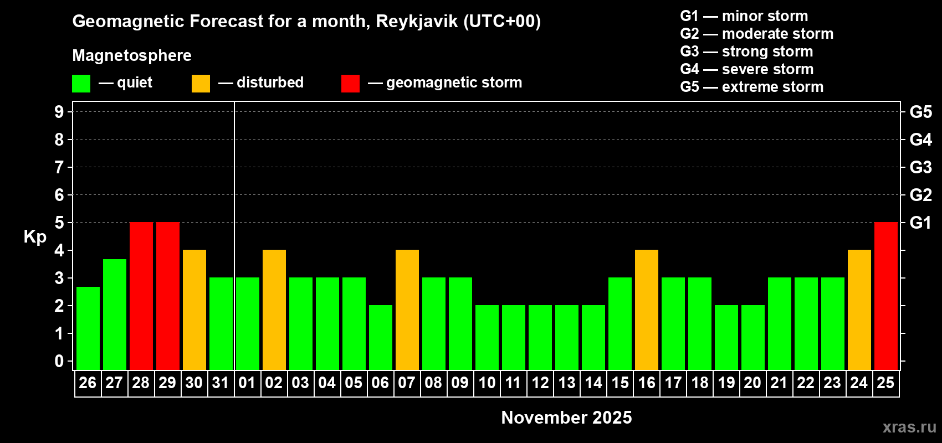Screen dimensions: 942x443
Task: Click the G5 label on right axis
Action: (x=920, y=112)
